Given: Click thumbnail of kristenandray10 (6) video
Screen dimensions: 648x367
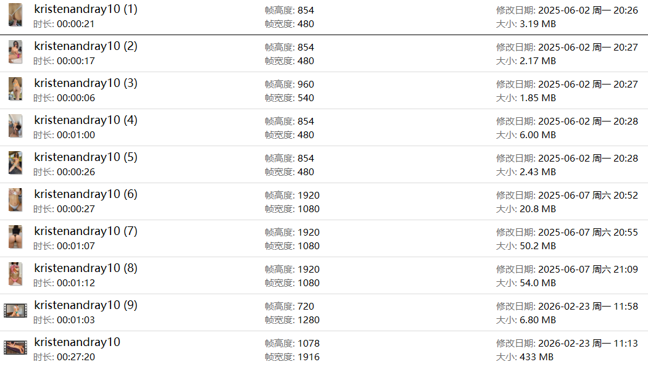Looking at the screenshot, I should [15, 200].
